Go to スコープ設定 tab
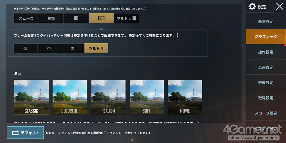Viewport: 286px width, 143px height. point(266,113)
